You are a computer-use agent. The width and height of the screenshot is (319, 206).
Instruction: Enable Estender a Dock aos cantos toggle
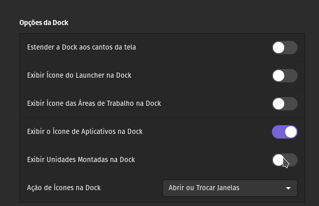[x=285, y=48]
